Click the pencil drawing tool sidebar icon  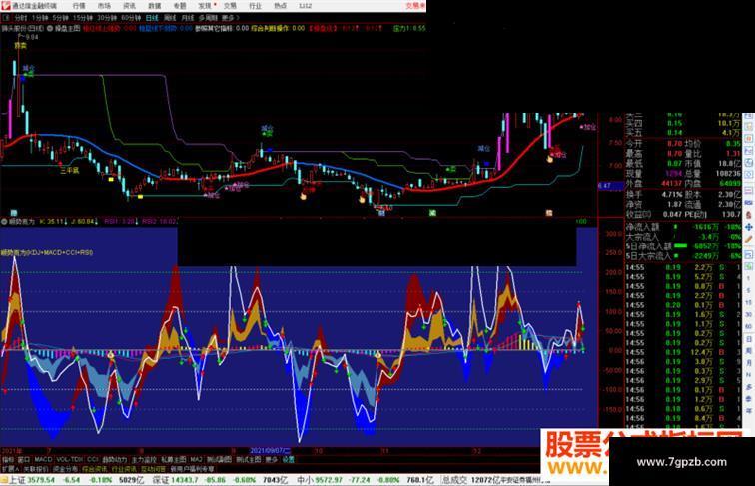coord(749,239)
